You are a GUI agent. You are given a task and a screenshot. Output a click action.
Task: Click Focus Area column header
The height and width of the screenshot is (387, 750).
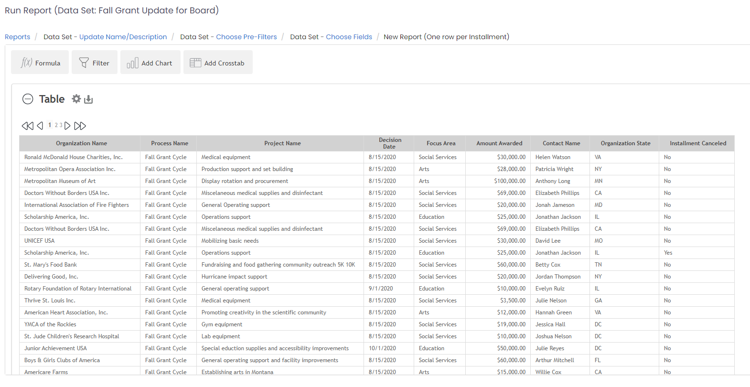pos(439,143)
